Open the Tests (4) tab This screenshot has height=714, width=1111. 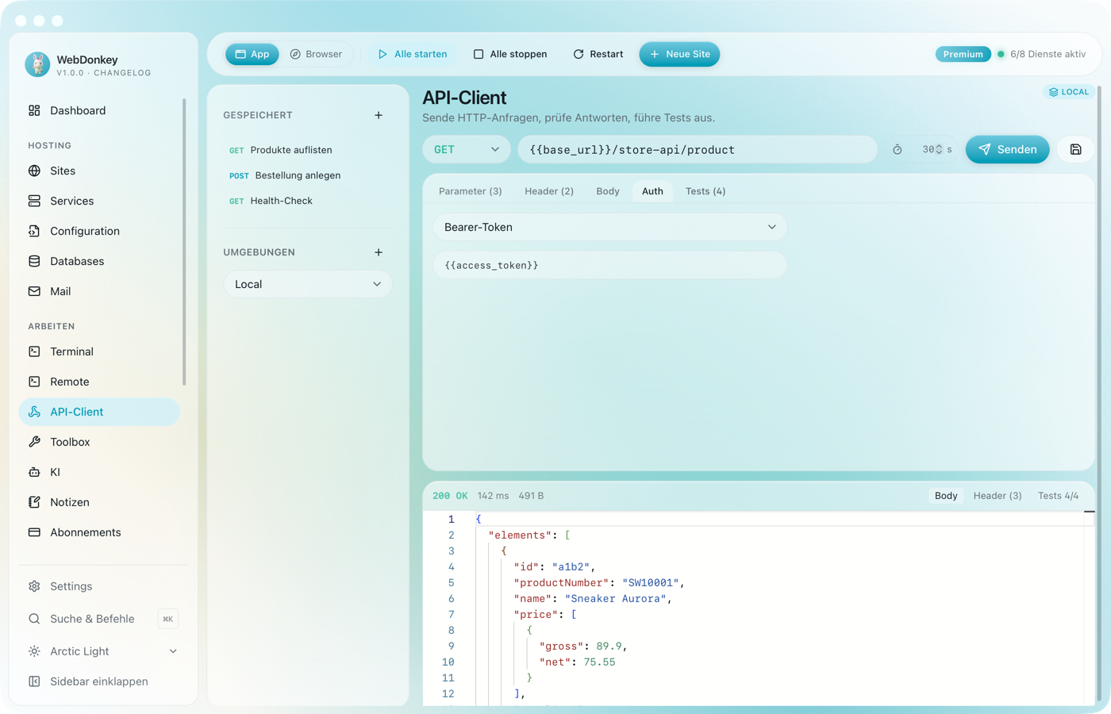705,191
